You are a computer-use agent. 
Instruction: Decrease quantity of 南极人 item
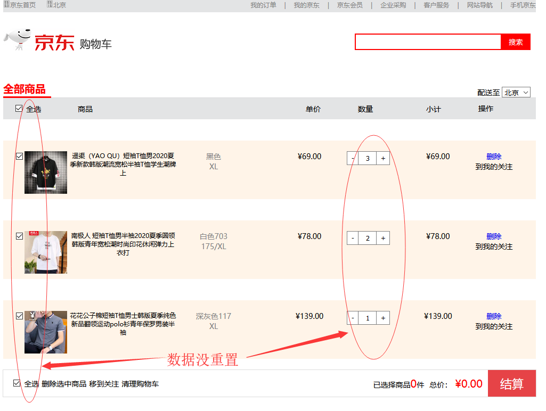pyautogui.click(x=353, y=238)
